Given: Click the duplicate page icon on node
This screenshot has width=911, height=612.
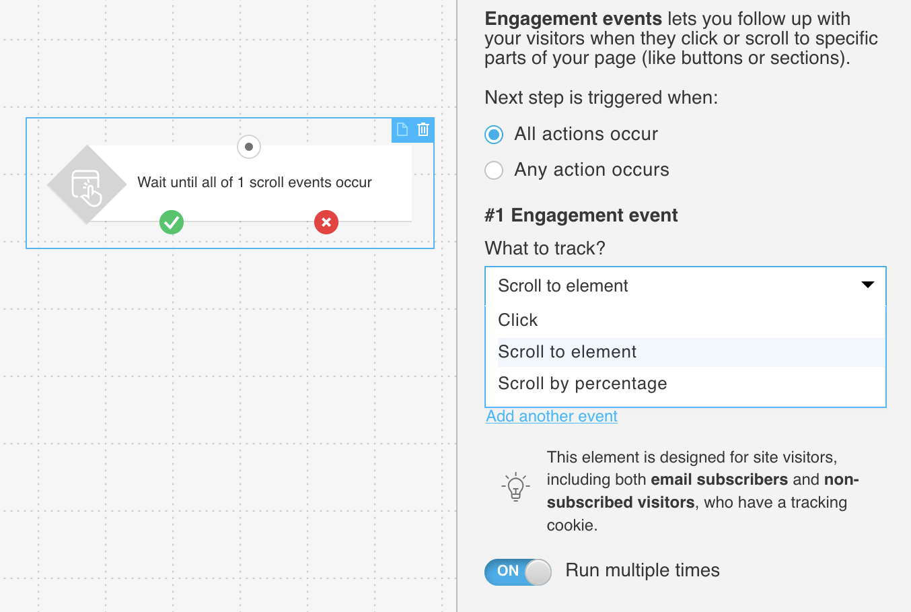Looking at the screenshot, I should [x=402, y=129].
